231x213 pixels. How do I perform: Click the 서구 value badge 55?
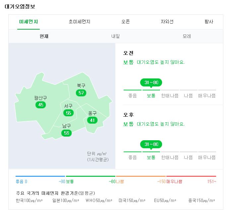pos(69,113)
